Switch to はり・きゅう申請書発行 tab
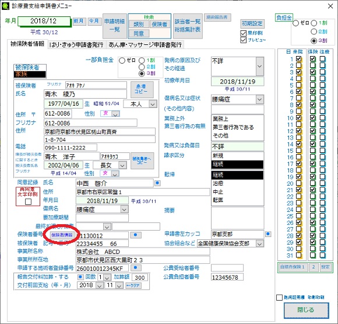 tap(77, 45)
